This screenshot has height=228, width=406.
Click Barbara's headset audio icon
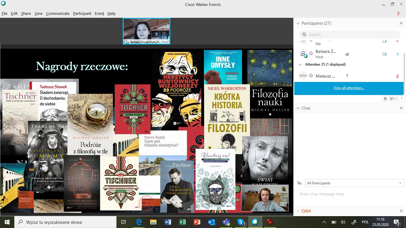tap(311, 54)
